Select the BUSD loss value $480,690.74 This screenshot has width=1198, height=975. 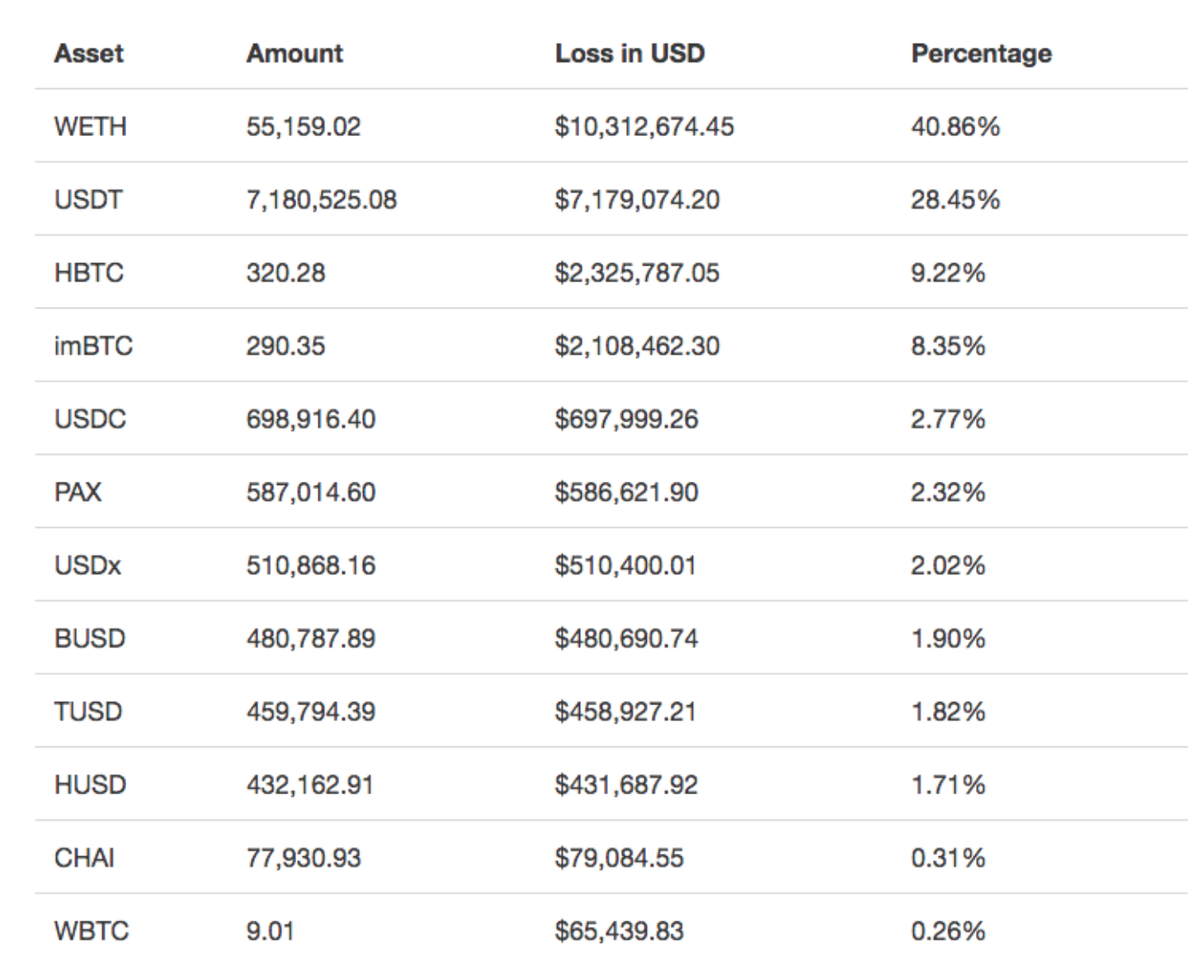coord(625,638)
